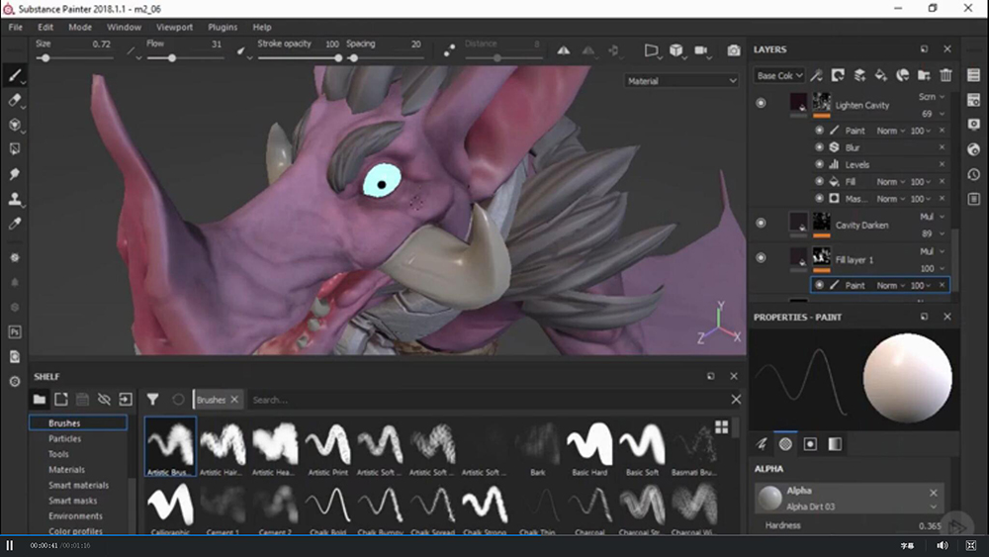Select the Material picker eyedropper tool

15,224
